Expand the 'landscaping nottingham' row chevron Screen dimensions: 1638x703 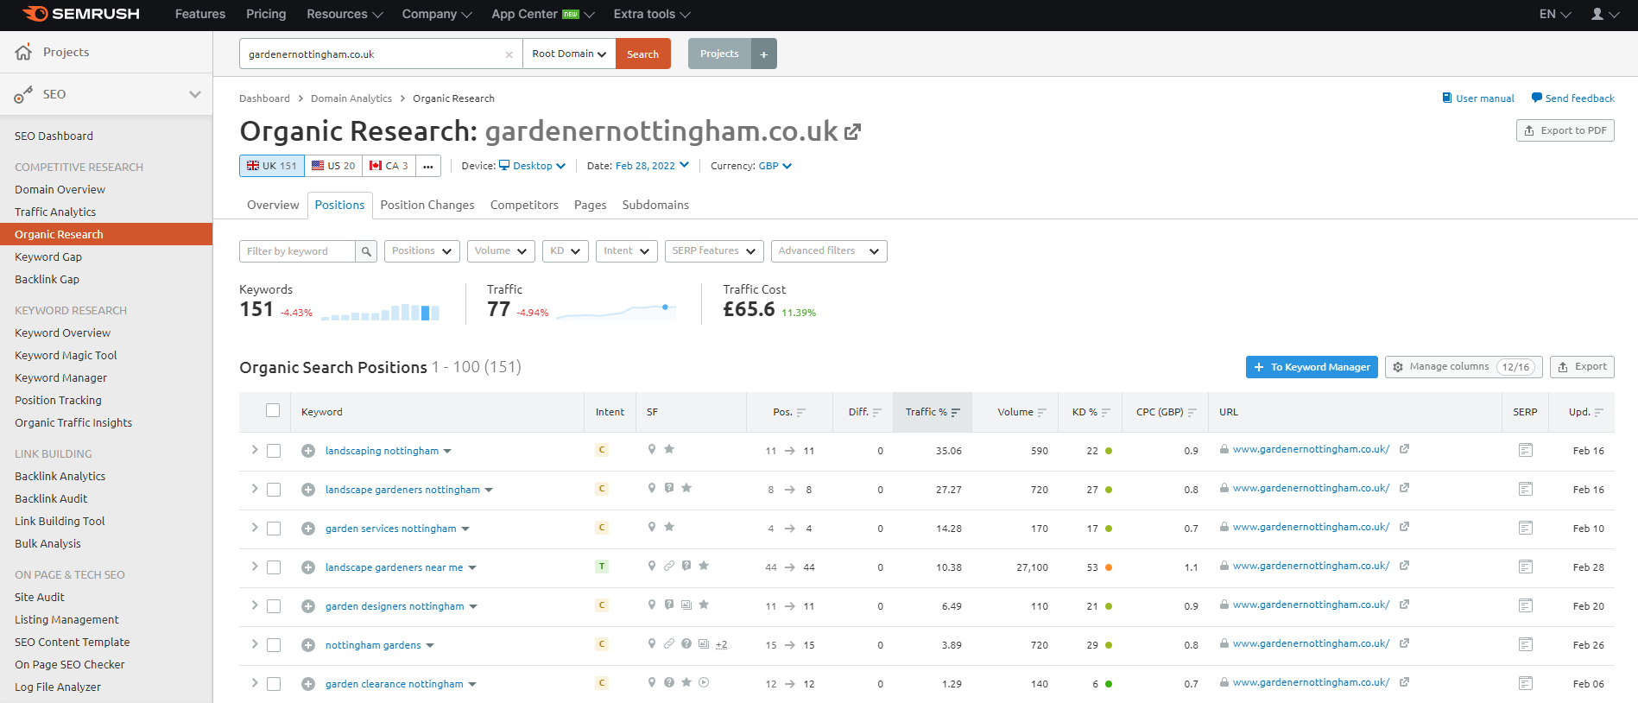click(255, 450)
